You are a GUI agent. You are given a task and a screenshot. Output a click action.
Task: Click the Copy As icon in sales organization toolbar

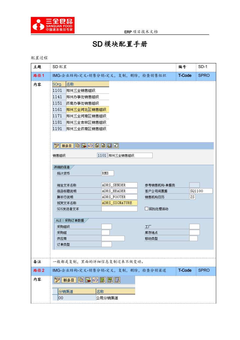pyautogui.click(x=77, y=146)
